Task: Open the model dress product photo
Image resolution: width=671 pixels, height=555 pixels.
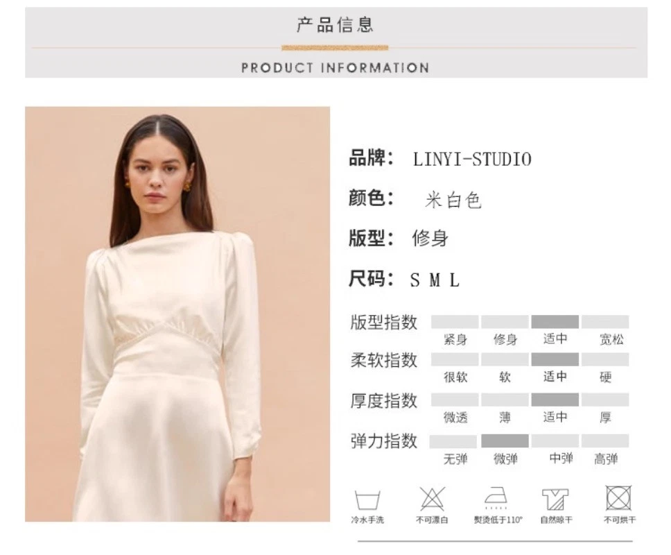Action: (x=177, y=314)
